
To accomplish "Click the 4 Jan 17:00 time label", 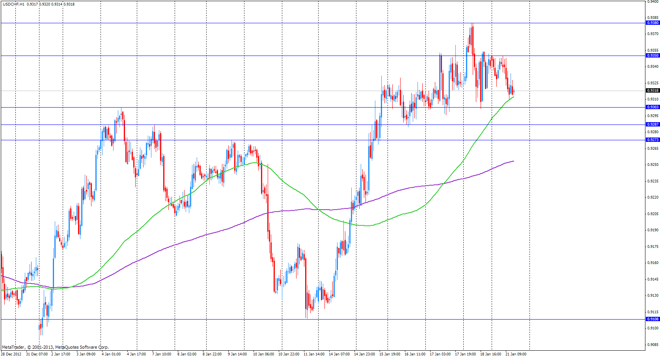I will coord(136,354).
